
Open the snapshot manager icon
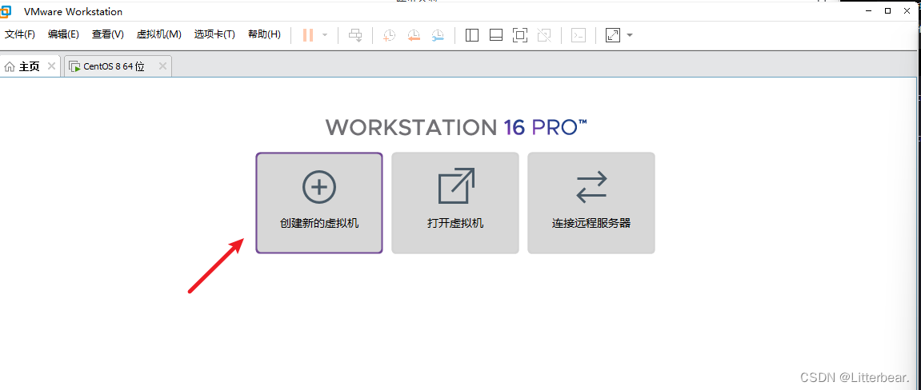438,35
